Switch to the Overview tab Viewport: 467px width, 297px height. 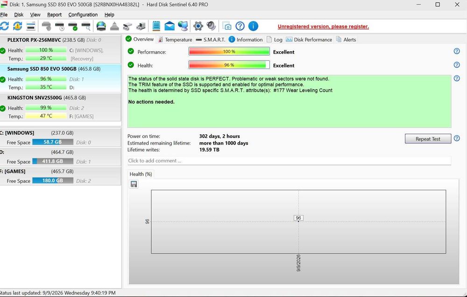tap(140, 39)
